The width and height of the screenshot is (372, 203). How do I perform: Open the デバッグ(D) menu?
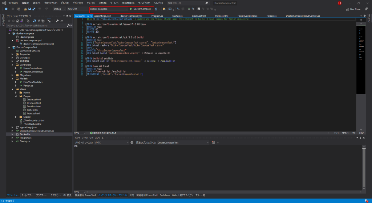[x=78, y=3]
